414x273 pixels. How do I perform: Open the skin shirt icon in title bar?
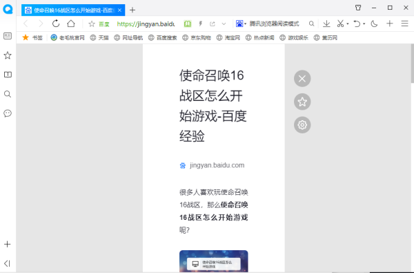[x=358, y=8]
